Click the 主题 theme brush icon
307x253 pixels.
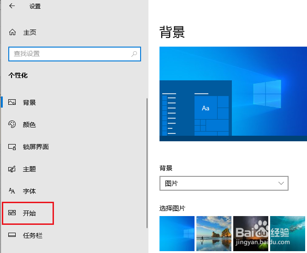click(12, 169)
